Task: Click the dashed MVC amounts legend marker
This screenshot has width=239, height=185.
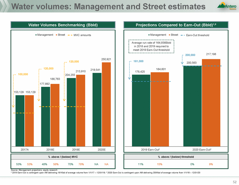Action: (69, 35)
